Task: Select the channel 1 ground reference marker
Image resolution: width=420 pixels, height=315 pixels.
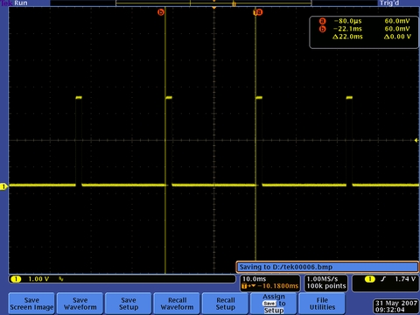Action: (3, 186)
